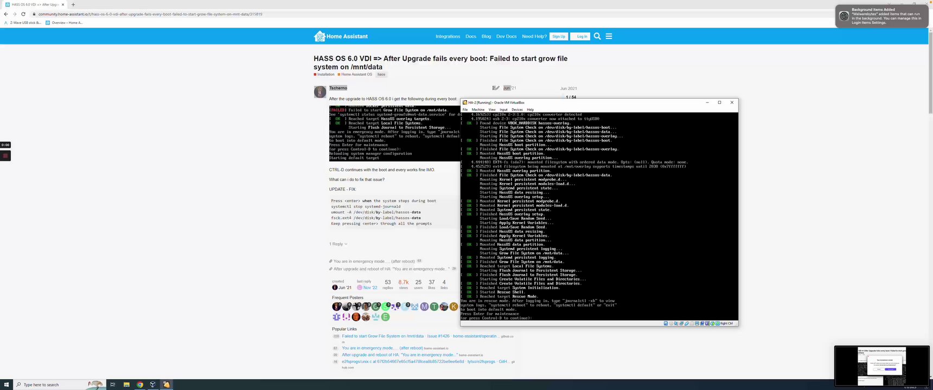Click the Windows Start button

(7, 385)
